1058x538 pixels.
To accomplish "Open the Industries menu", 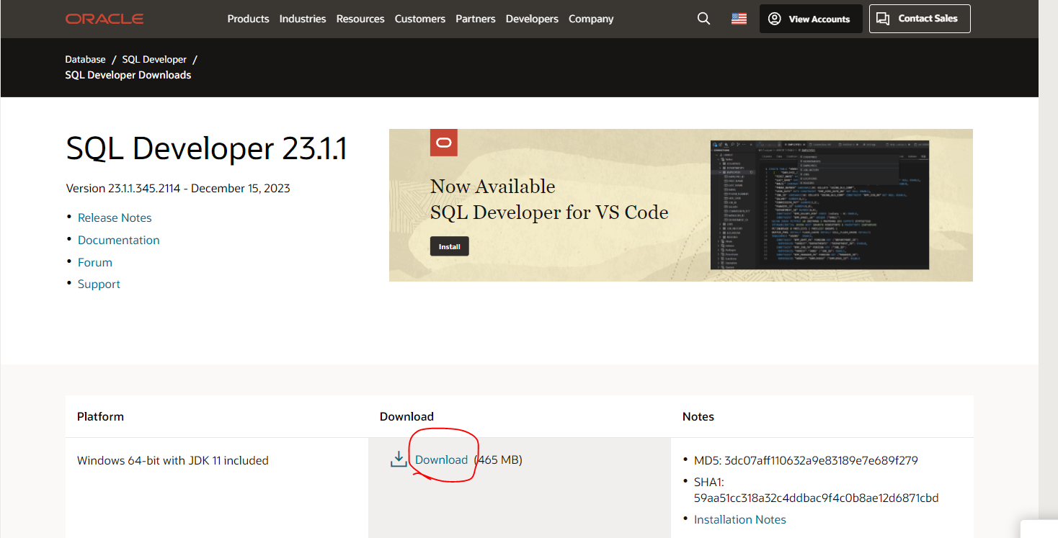I will click(303, 19).
